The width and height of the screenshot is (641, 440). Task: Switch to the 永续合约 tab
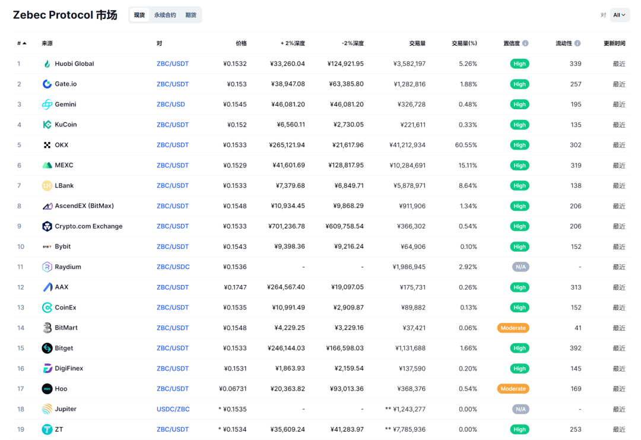tap(165, 14)
